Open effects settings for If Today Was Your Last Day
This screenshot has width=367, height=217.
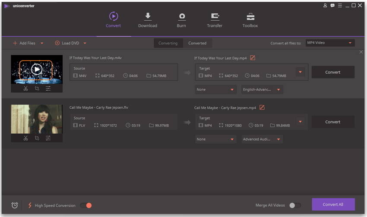(x=48, y=88)
